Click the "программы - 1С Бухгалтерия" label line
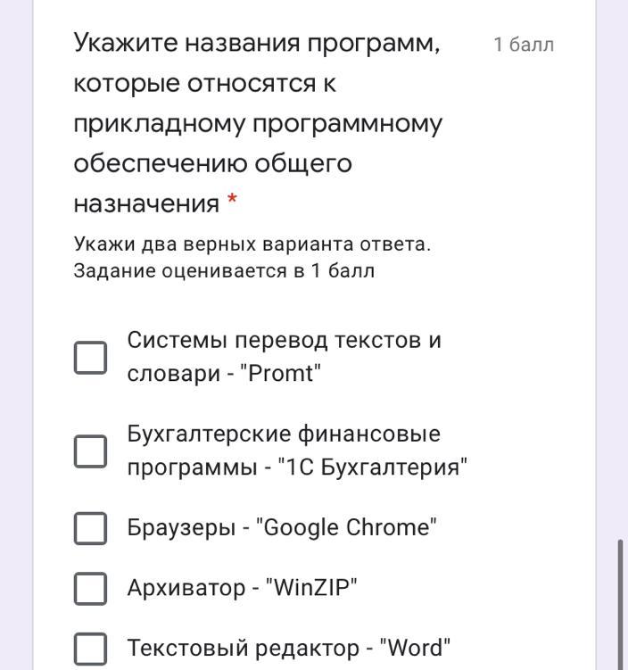The height and width of the screenshot is (670, 628). coord(297,467)
